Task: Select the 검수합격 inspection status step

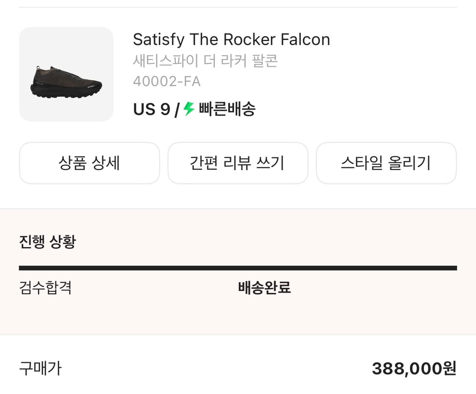Action: coord(45,287)
